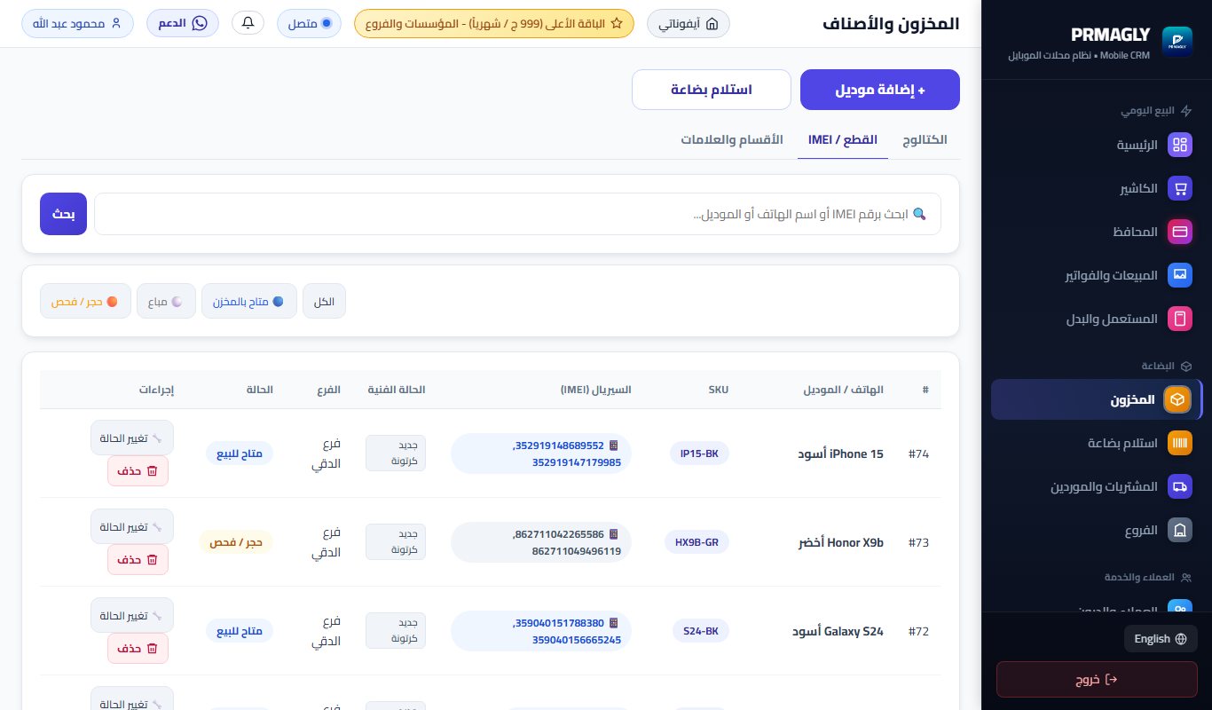Click the notifications bell icon
The height and width of the screenshot is (710, 1212).
click(248, 23)
